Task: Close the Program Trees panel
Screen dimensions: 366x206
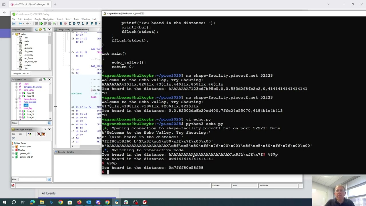Action: point(49,29)
